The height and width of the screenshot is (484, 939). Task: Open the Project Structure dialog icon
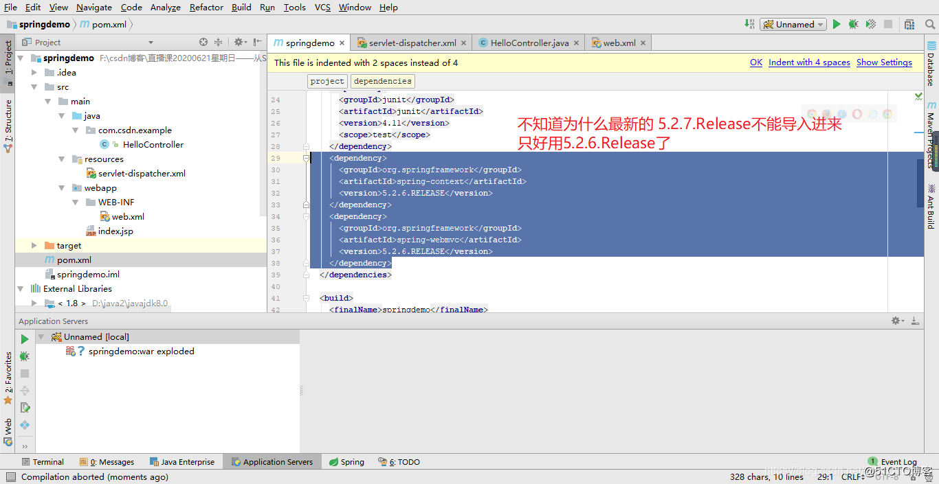910,24
